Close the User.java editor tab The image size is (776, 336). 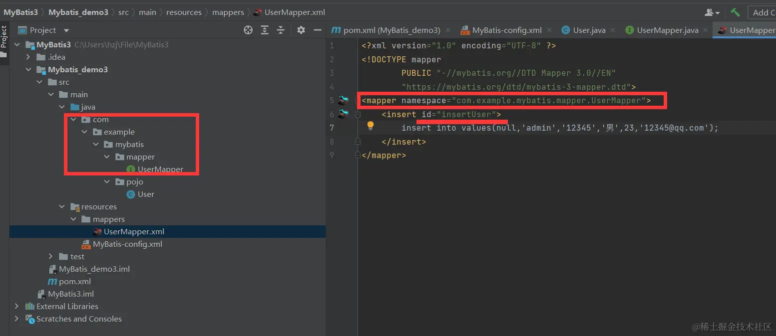tap(613, 30)
